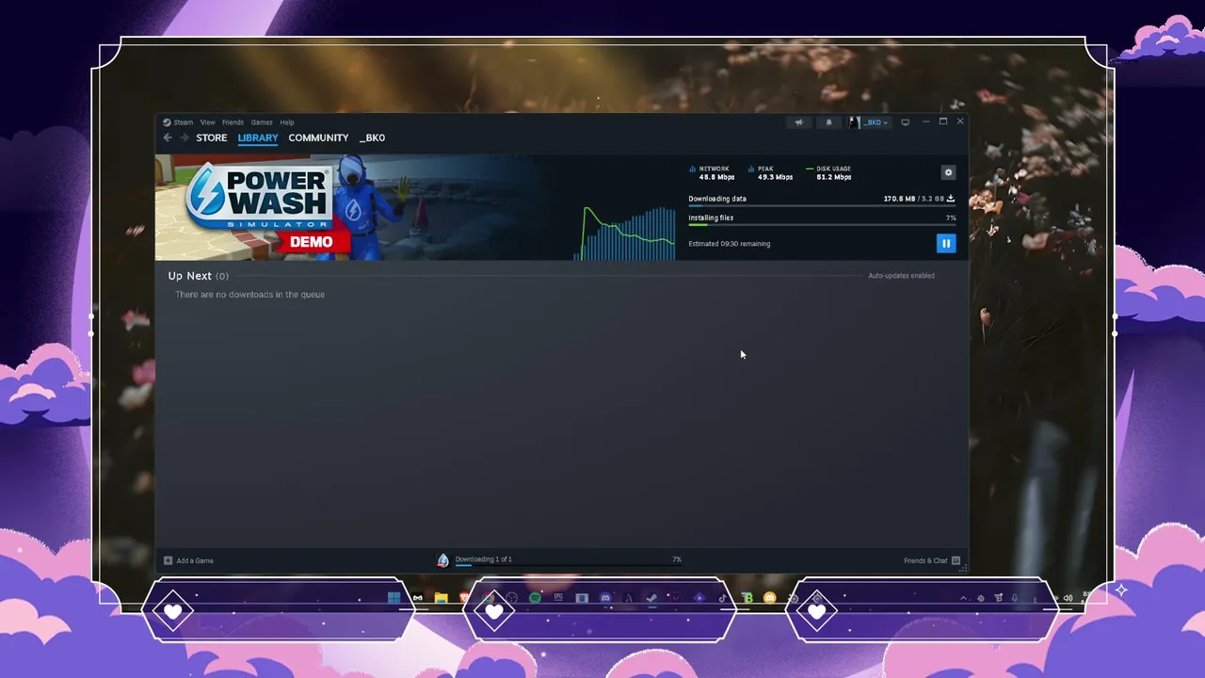The width and height of the screenshot is (1205, 678).
Task: Click the Auto-updates enabled text
Action: click(x=901, y=276)
